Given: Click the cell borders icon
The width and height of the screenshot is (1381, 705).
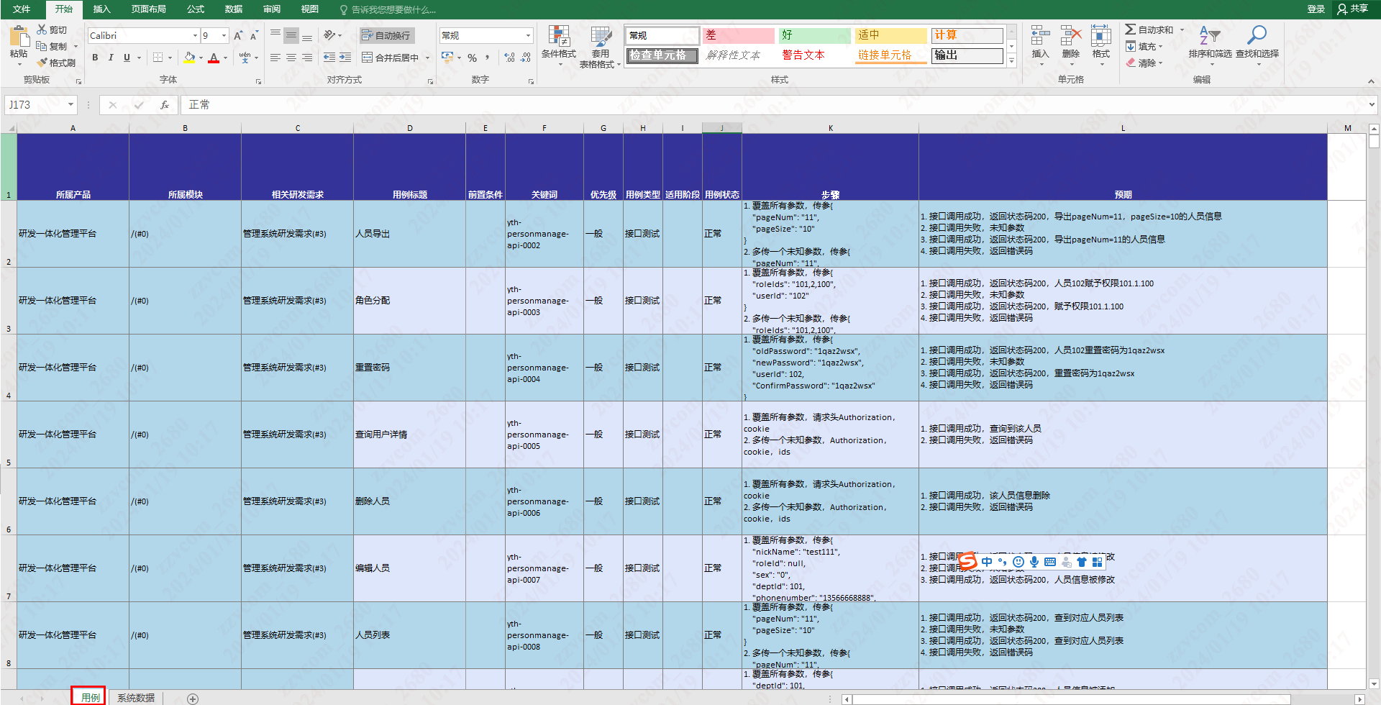Looking at the screenshot, I should tap(158, 58).
